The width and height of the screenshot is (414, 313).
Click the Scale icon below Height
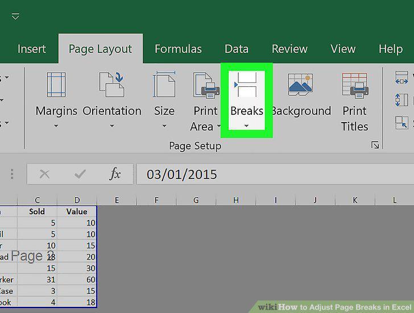pyautogui.click(x=401, y=123)
